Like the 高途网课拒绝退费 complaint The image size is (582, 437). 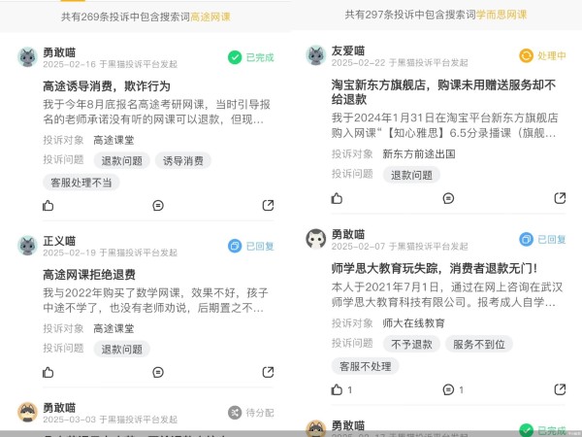tap(48, 372)
